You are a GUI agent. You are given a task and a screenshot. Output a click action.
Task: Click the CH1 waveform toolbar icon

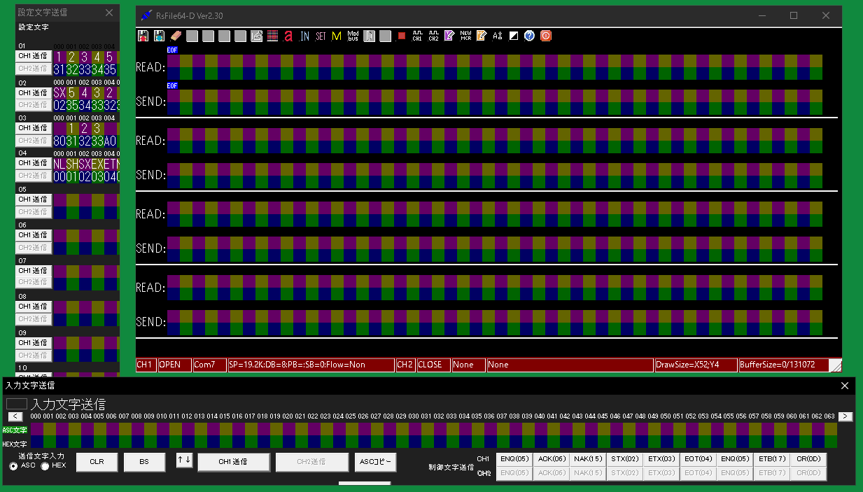pos(417,36)
